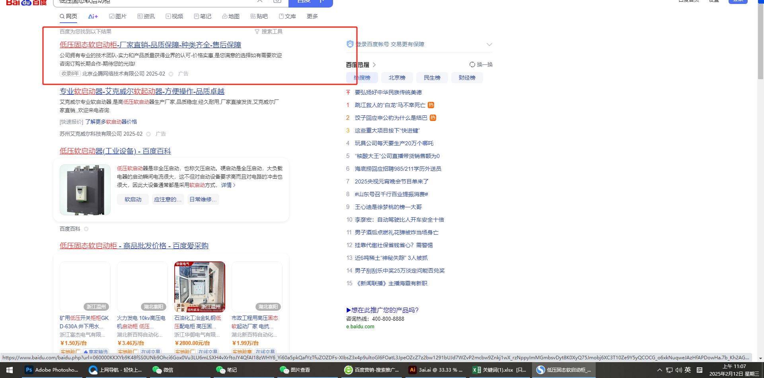
Task: Switch to the 贴吧 search tab
Action: tap(259, 16)
